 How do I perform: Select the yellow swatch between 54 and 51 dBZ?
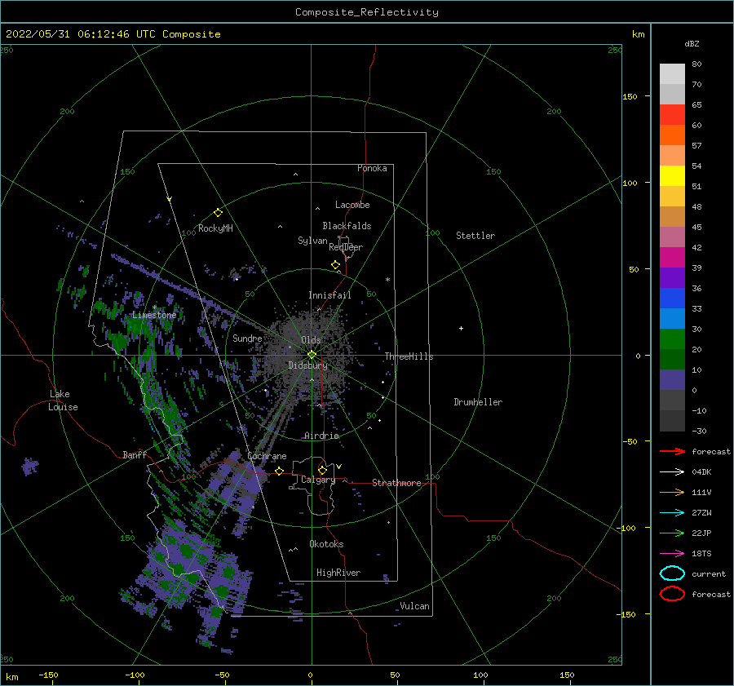[x=672, y=176]
